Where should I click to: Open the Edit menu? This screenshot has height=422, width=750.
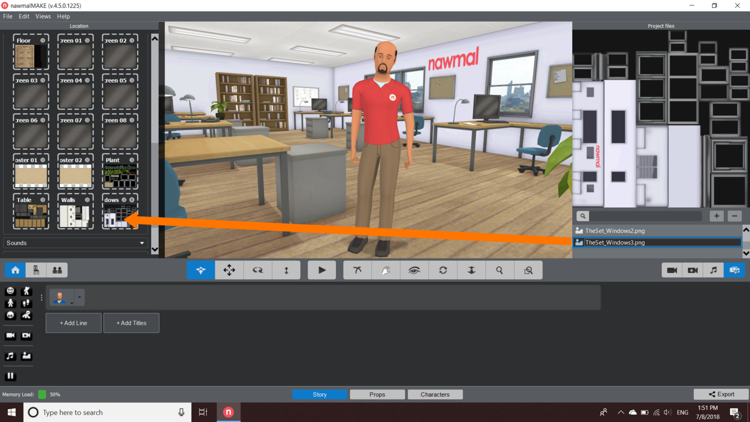(x=24, y=16)
